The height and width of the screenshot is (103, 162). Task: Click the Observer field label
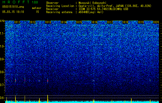pos(52,3)
